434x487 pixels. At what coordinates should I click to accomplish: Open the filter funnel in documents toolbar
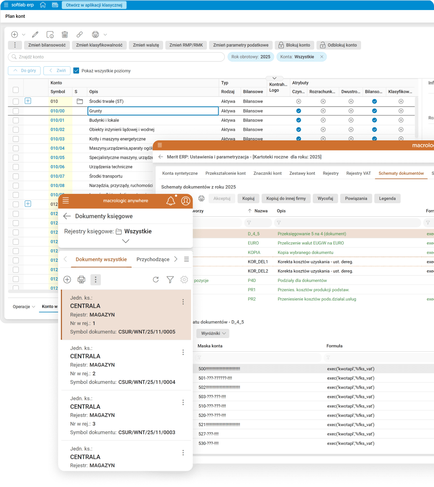(170, 280)
